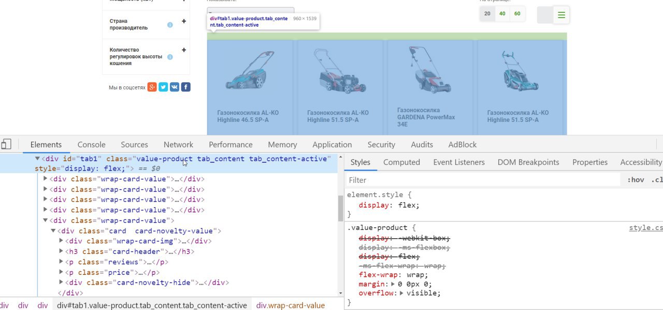
Task: Click the .value-product selector text
Action: [377, 227]
